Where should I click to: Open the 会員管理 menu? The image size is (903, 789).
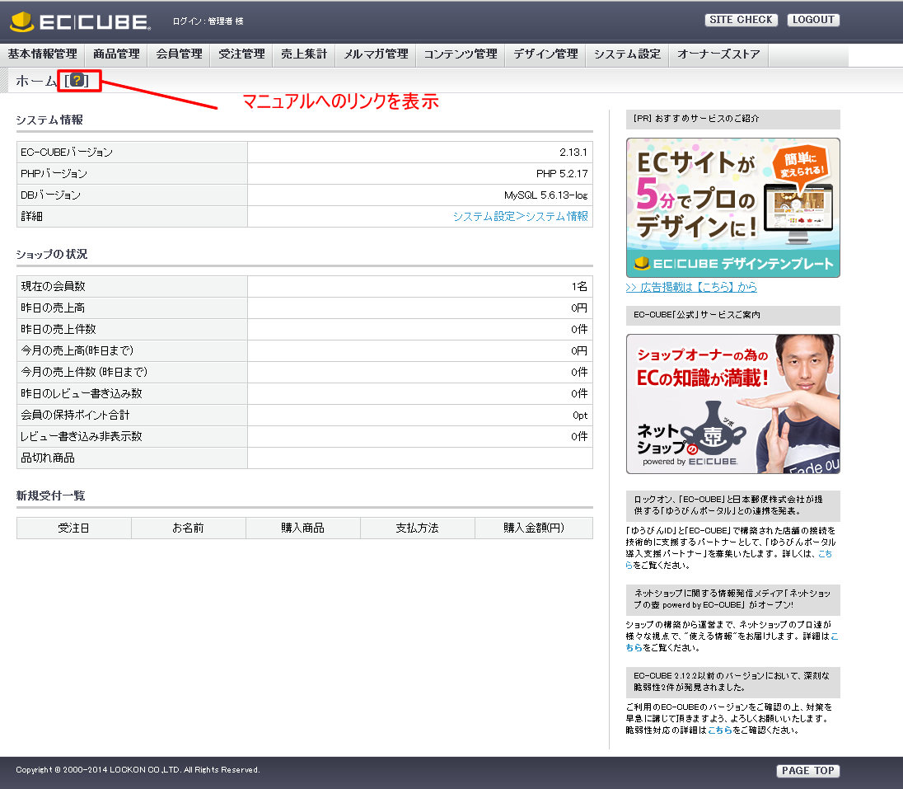[179, 54]
